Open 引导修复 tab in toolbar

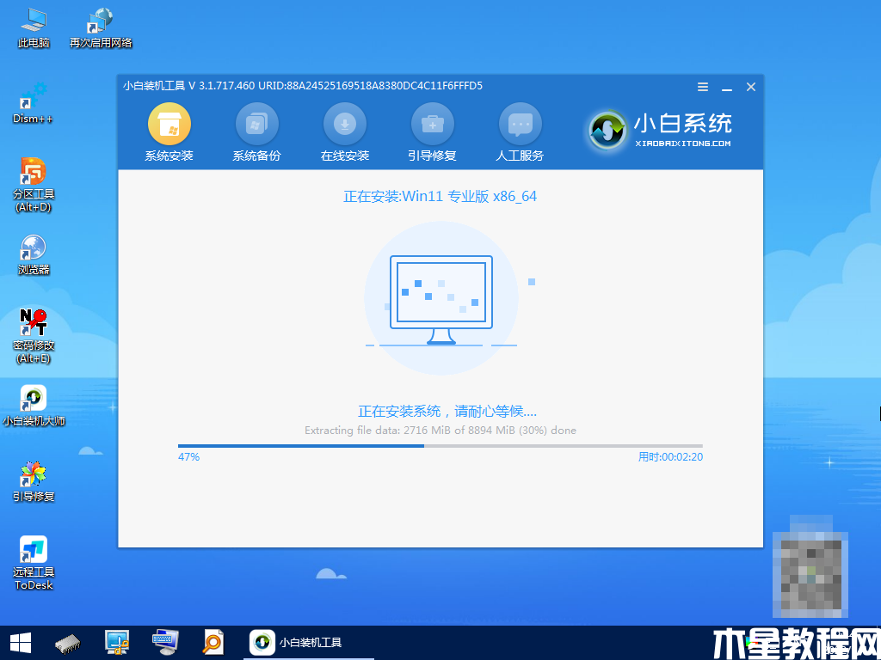433,133
